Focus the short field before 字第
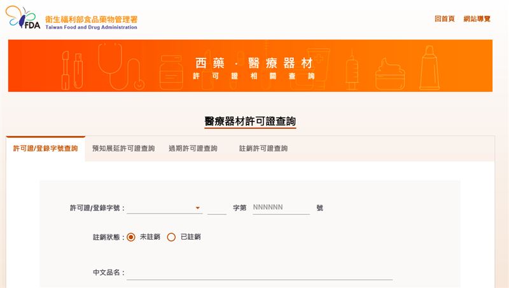509x288 pixels. tap(217, 208)
